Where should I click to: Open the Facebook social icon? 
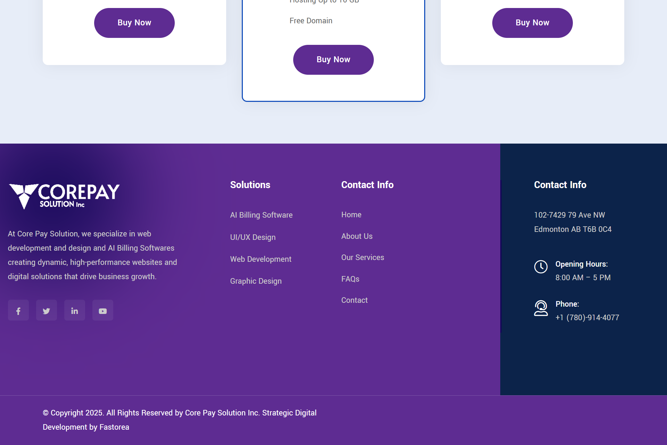pos(18,310)
